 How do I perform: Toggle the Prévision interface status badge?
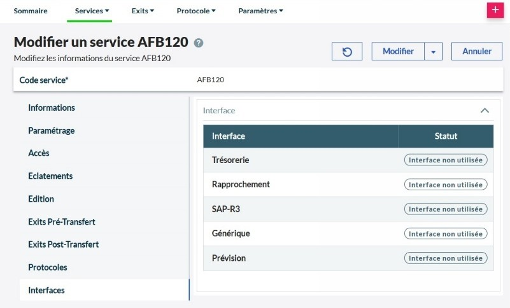[446, 258]
